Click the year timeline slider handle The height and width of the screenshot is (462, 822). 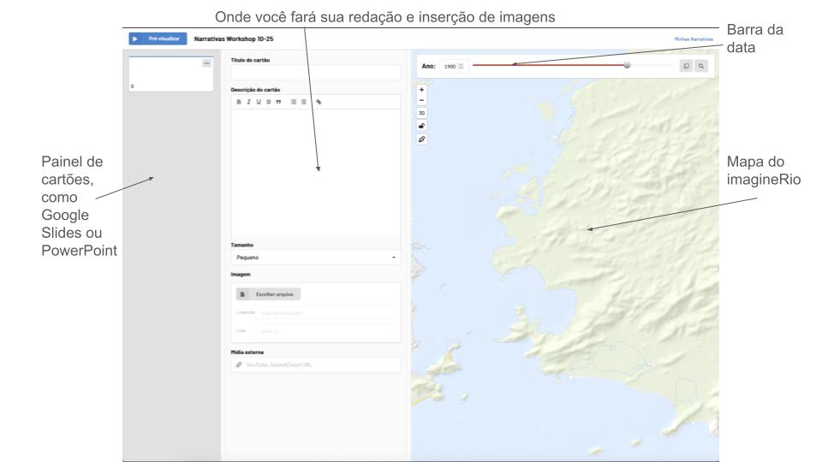628,65
